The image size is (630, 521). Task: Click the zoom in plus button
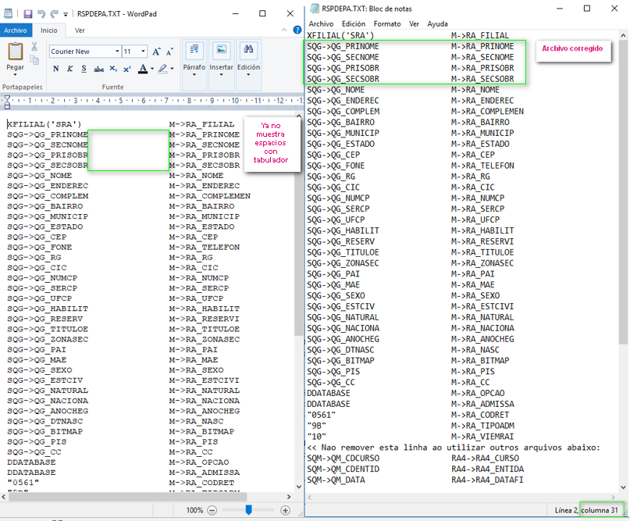285,511
